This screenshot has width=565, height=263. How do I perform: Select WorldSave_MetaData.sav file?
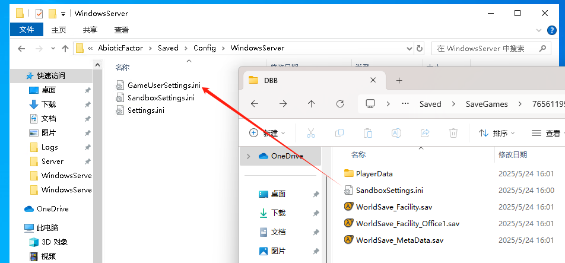[x=399, y=240]
